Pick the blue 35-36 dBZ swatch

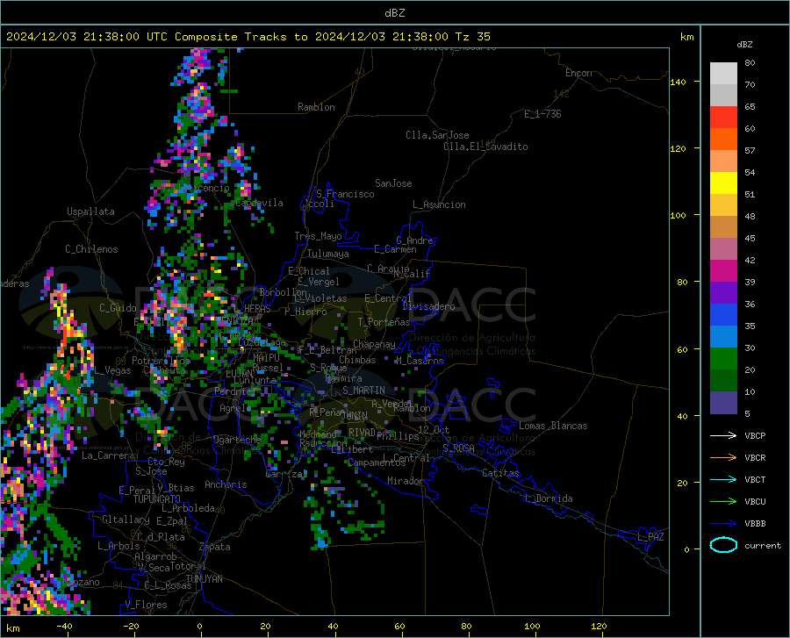(x=723, y=315)
